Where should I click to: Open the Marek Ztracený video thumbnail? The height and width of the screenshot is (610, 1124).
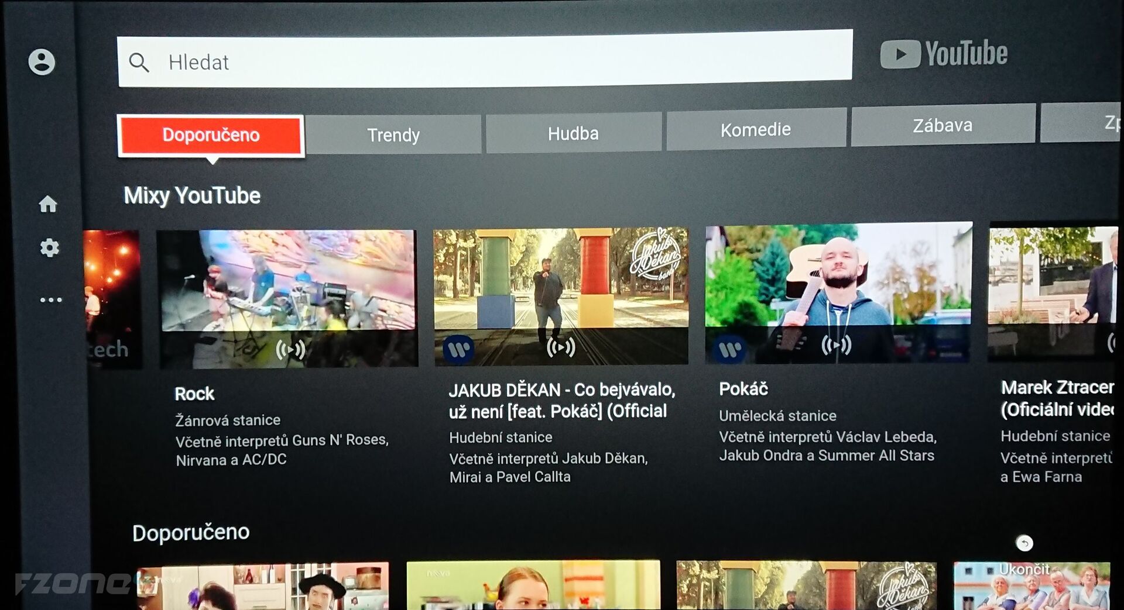pos(1053,292)
